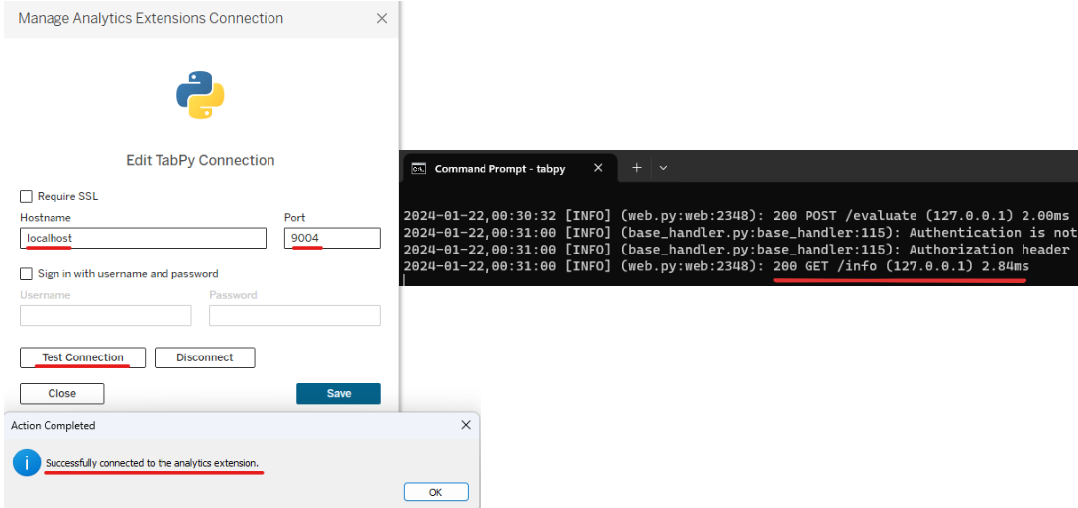
Task: Check Sign in with username and password
Action: pyautogui.click(x=26, y=274)
